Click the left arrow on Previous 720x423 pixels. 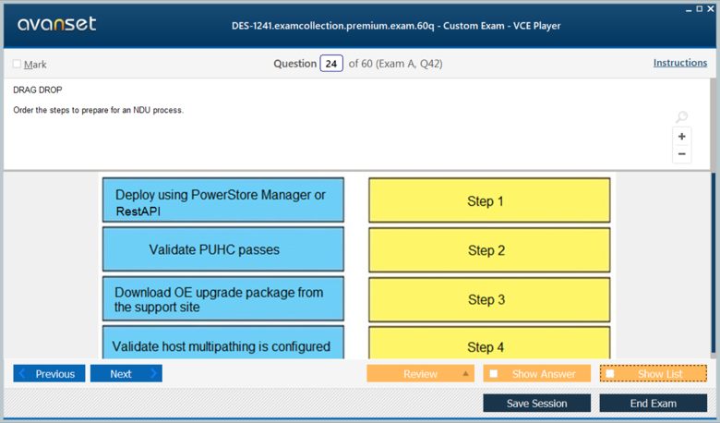tap(22, 373)
